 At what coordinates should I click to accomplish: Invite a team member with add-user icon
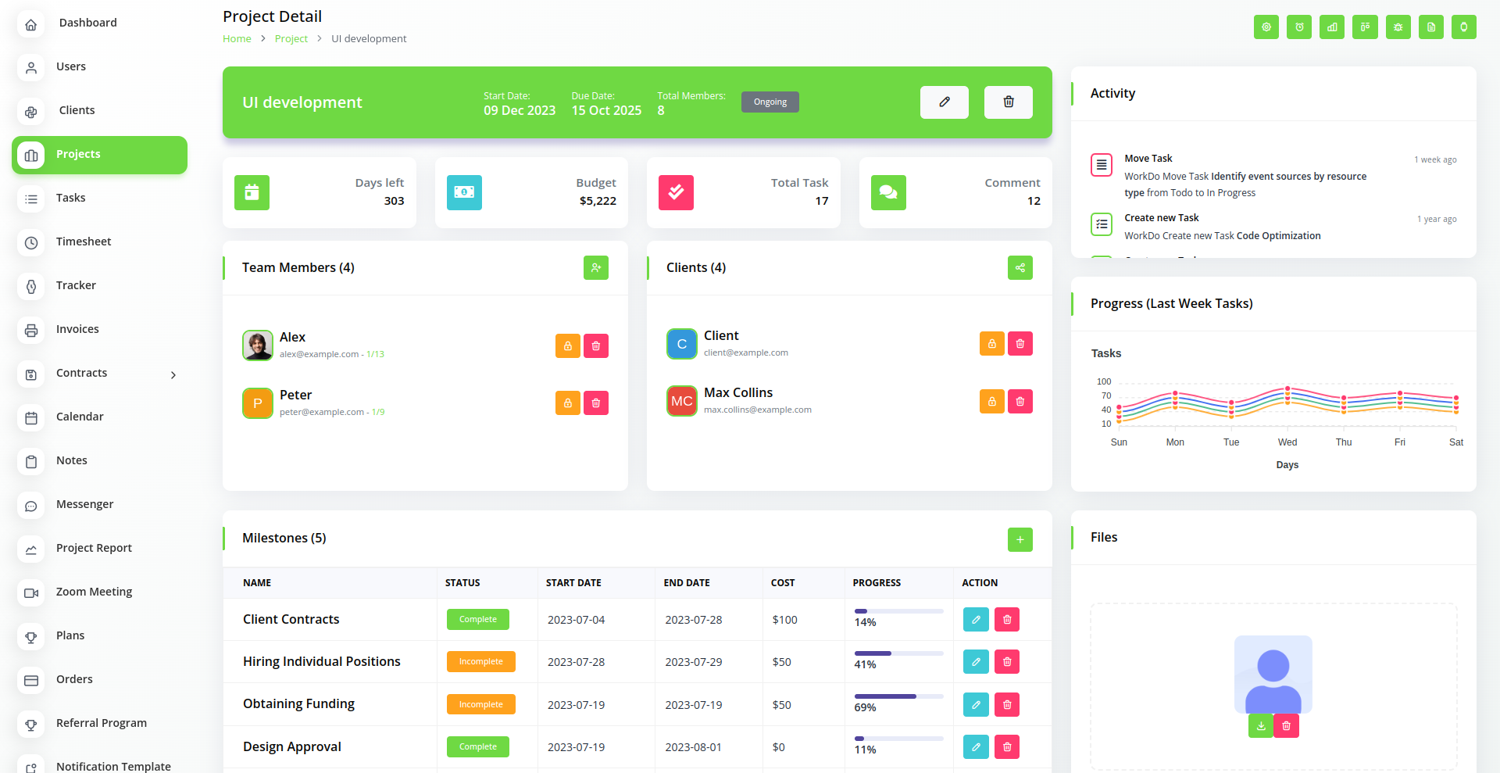point(595,268)
